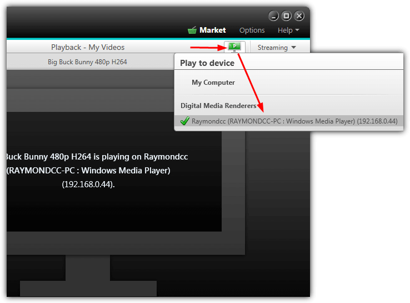Click the playing on Raymondcc status message
This screenshot has width=410, height=303.
97,171
